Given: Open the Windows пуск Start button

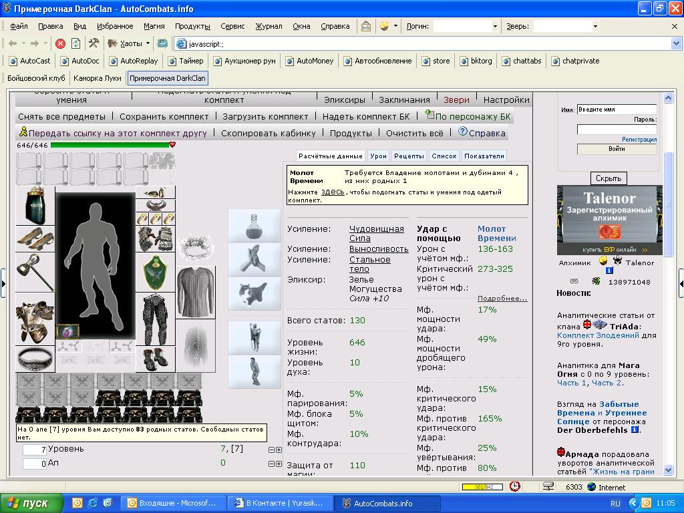Looking at the screenshot, I should [x=31, y=503].
